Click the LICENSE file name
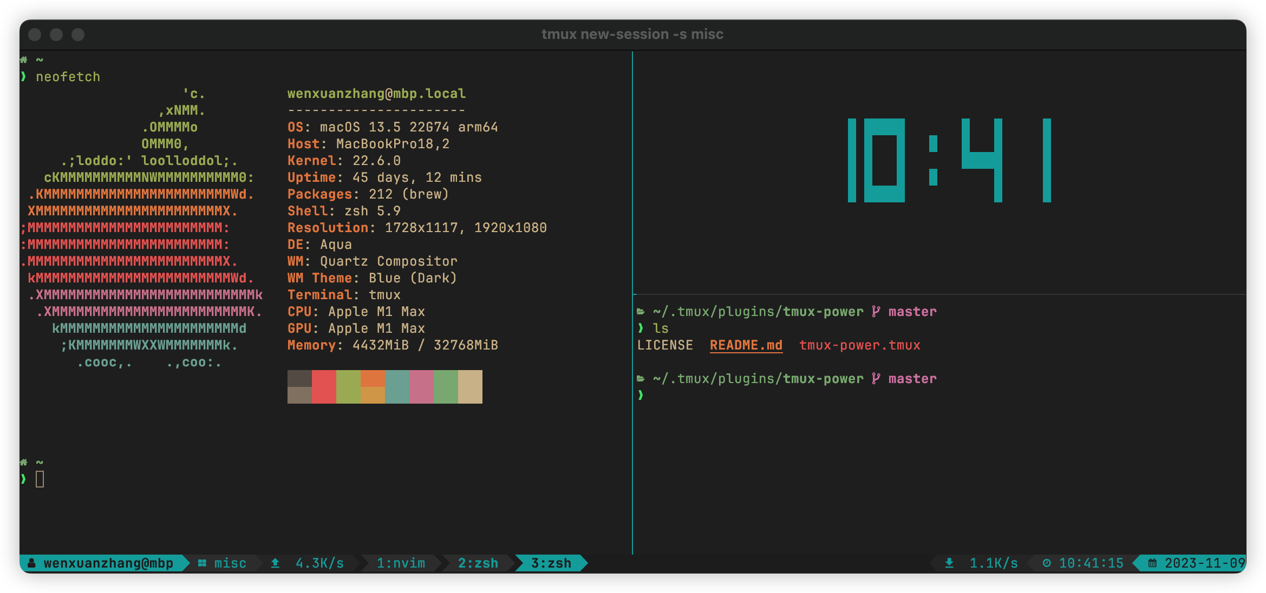 click(x=666, y=345)
